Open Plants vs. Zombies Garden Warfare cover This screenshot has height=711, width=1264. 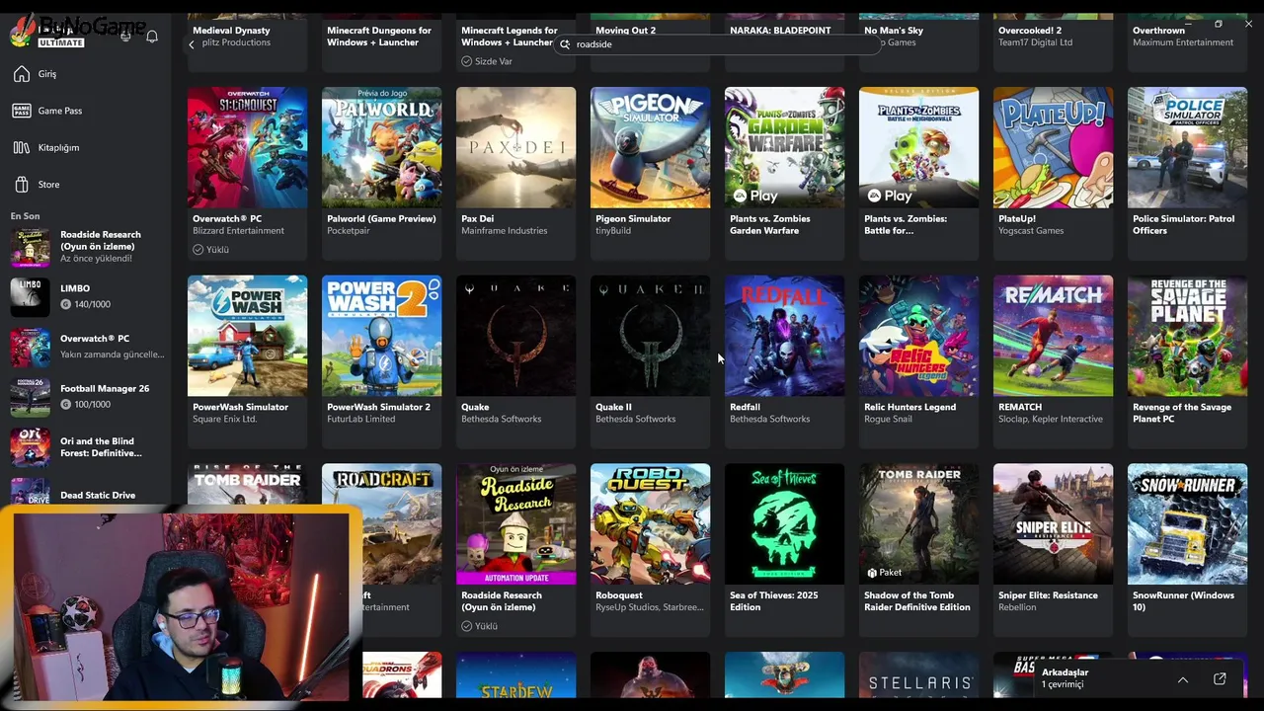784,147
